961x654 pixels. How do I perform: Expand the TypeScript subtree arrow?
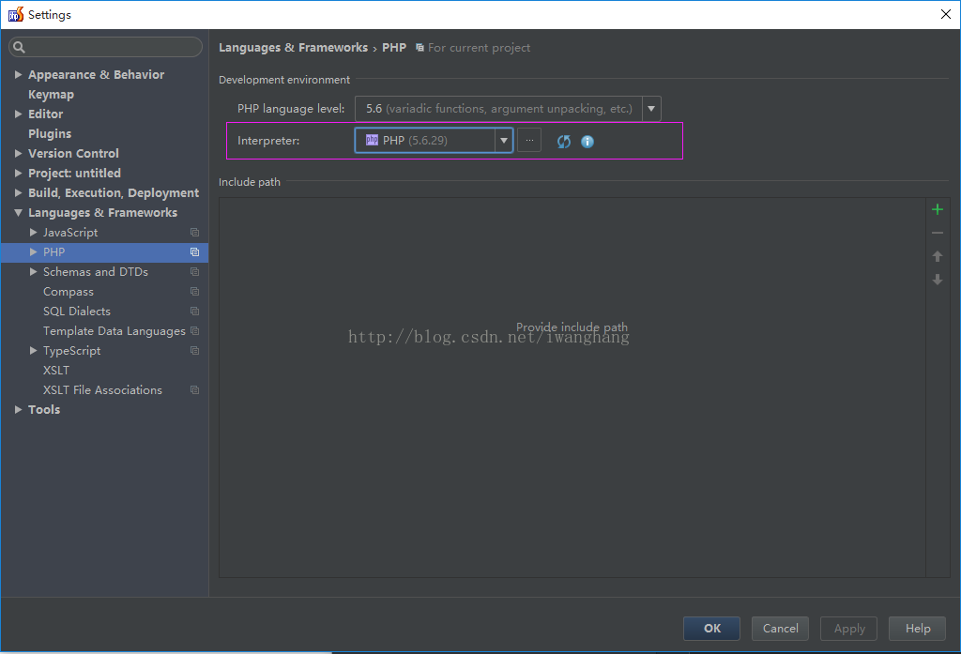(34, 351)
